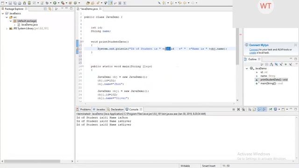299x168 pixels.
Task: Switch to the Problems tab
Action: 84,109
